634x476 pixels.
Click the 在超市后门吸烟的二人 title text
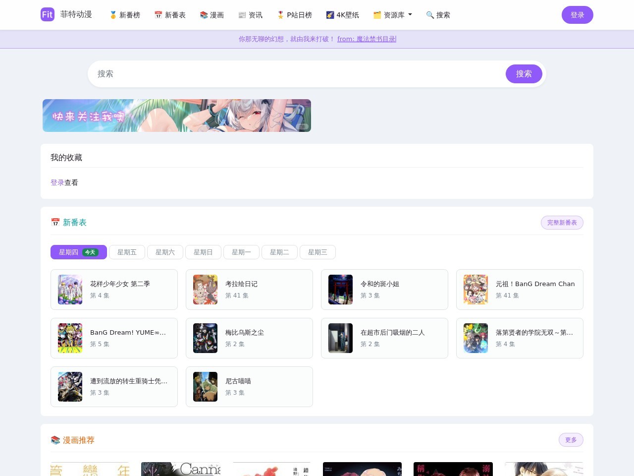click(x=393, y=333)
